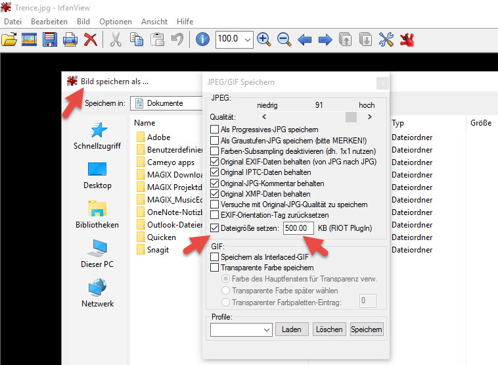This screenshot has height=365, width=498.
Task: Uncheck Original EXIF-Daten behalten
Action: (215, 162)
